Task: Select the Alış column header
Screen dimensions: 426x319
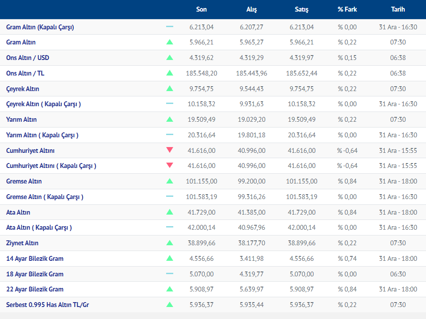Action: pos(251,9)
